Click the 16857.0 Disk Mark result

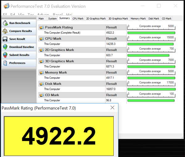(111, 89)
